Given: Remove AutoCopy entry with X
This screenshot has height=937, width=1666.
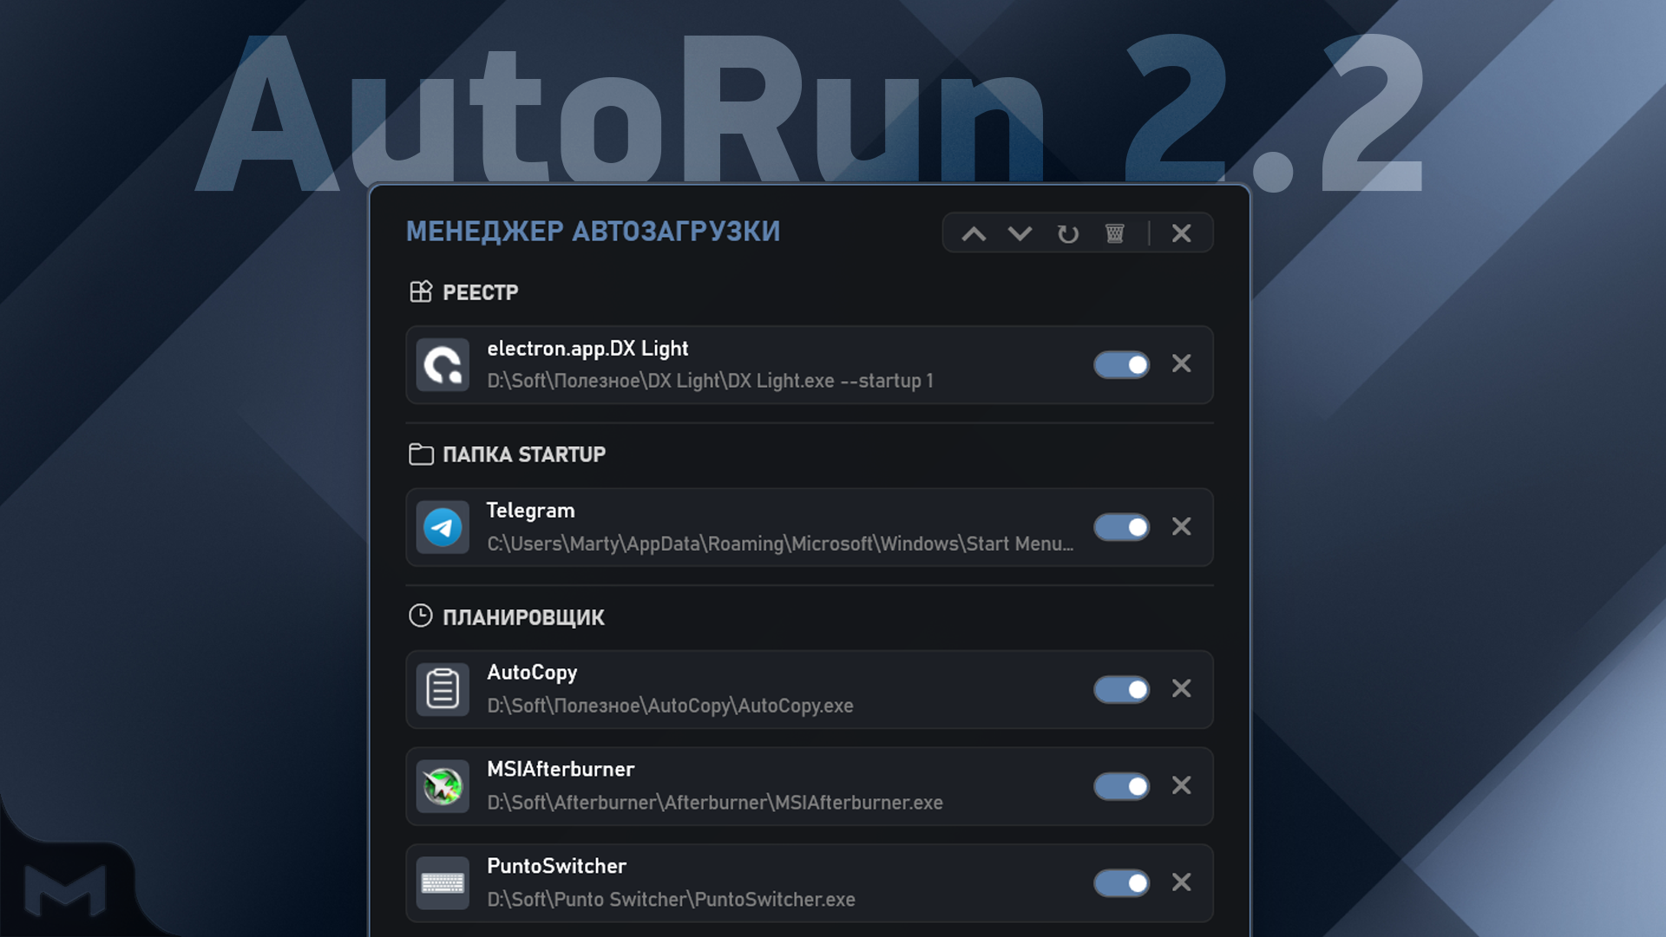Looking at the screenshot, I should point(1182,689).
